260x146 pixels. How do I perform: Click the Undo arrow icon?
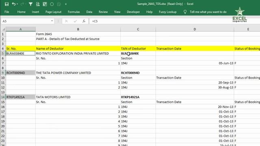coord(13,4)
